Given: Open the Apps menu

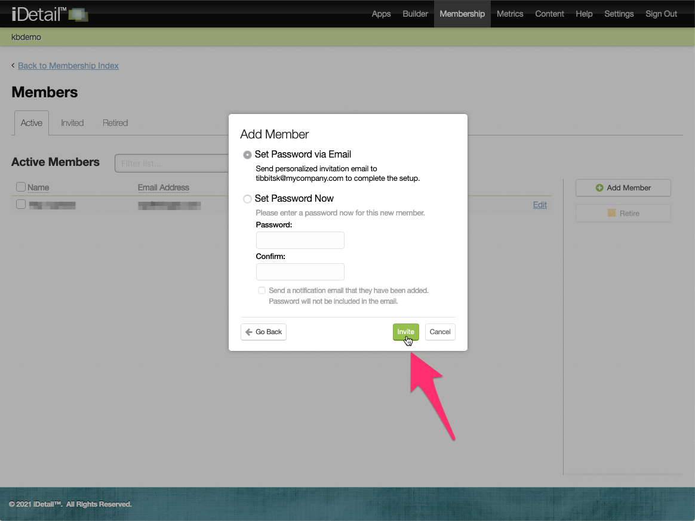Looking at the screenshot, I should coord(381,14).
